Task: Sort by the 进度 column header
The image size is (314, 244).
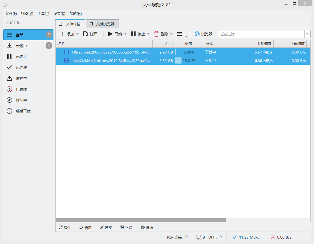Action: (189, 44)
